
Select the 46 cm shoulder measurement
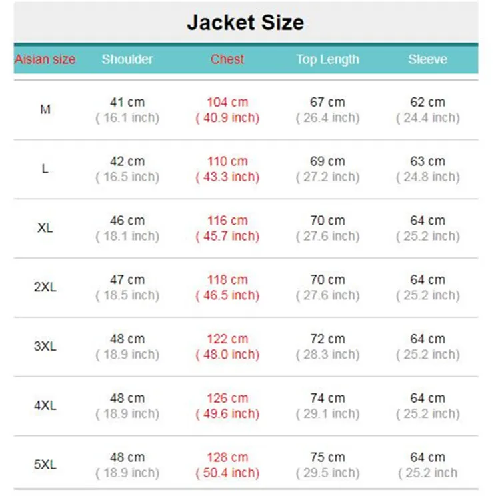[127, 221]
